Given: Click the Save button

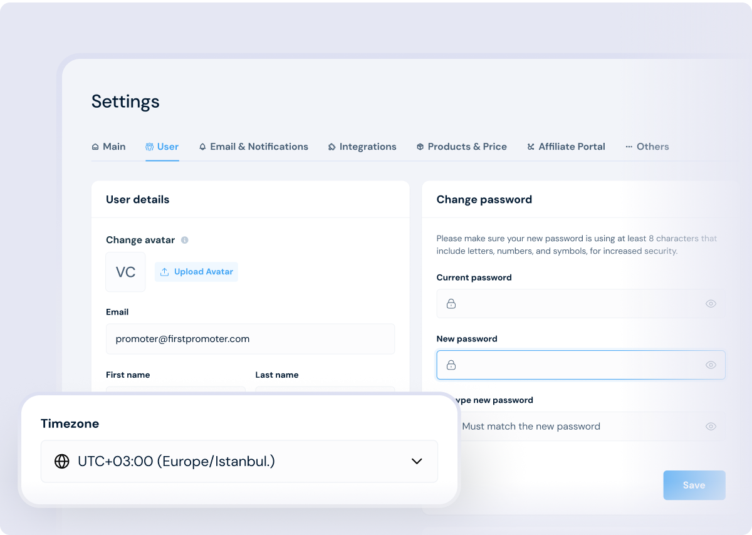Looking at the screenshot, I should [694, 485].
